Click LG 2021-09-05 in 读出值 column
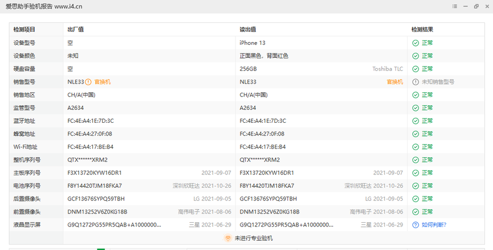Image resolution: width=493 pixels, height=250 pixels. point(384,199)
